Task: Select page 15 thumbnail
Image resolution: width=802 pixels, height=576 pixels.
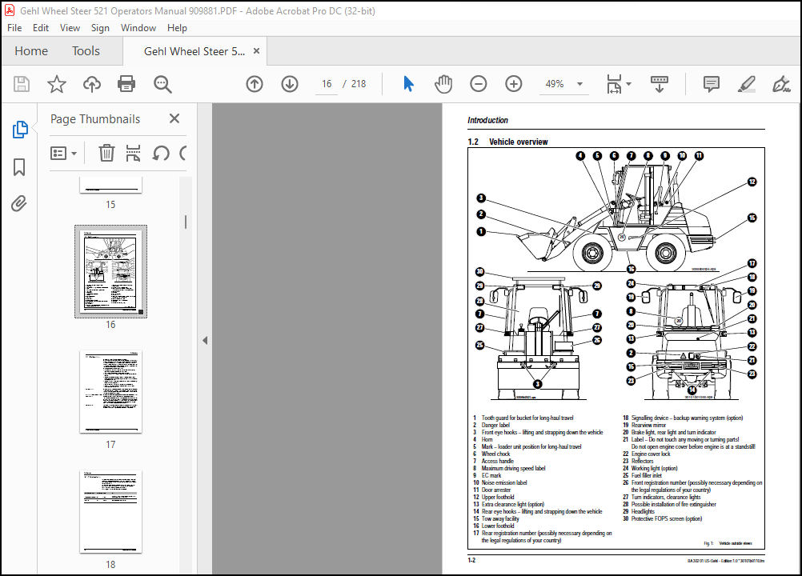Action: coord(110,185)
